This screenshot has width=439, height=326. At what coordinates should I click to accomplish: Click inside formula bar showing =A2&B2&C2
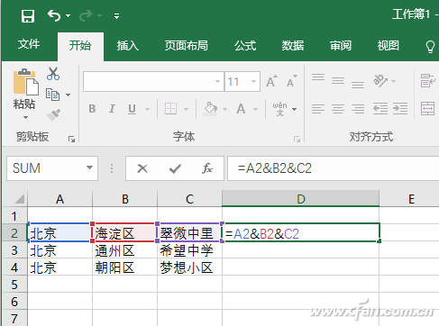click(333, 168)
